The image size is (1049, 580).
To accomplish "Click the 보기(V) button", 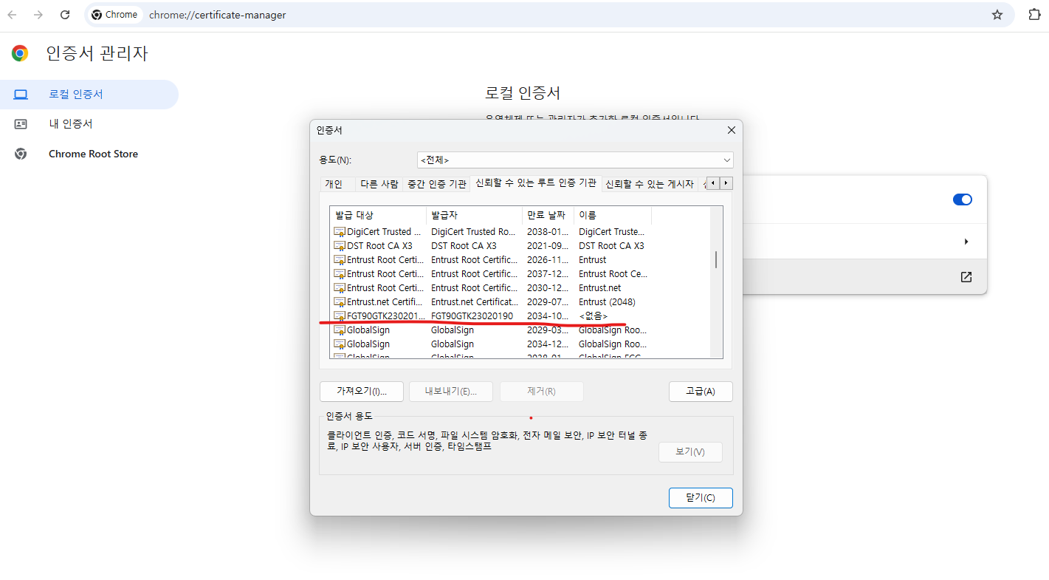I will click(690, 452).
